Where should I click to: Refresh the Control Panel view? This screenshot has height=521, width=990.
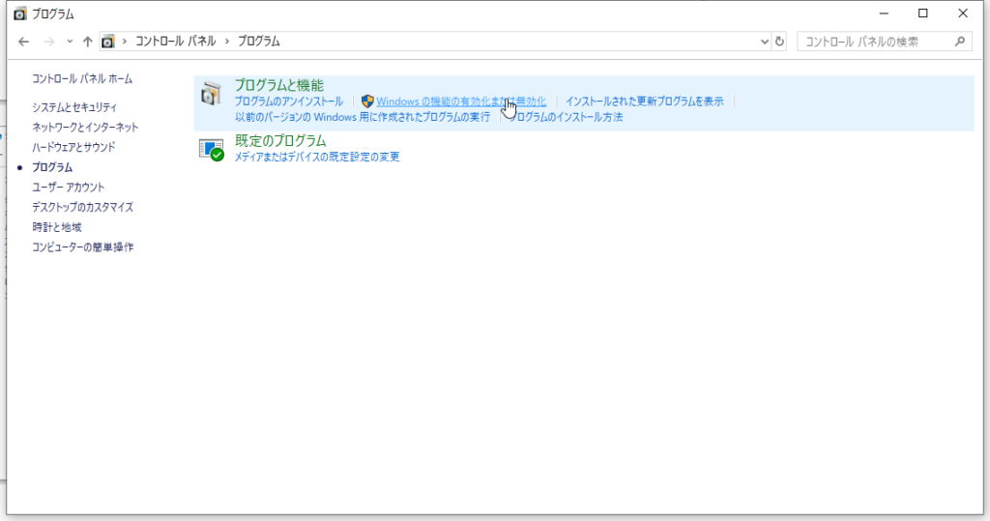click(779, 42)
